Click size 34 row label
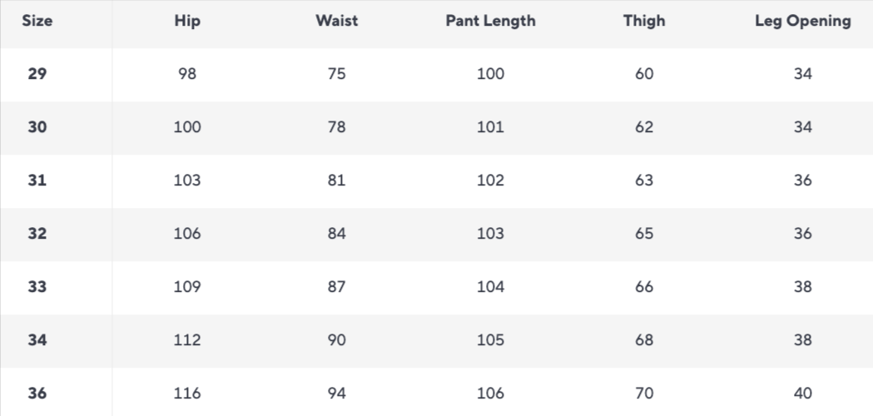 [37, 340]
